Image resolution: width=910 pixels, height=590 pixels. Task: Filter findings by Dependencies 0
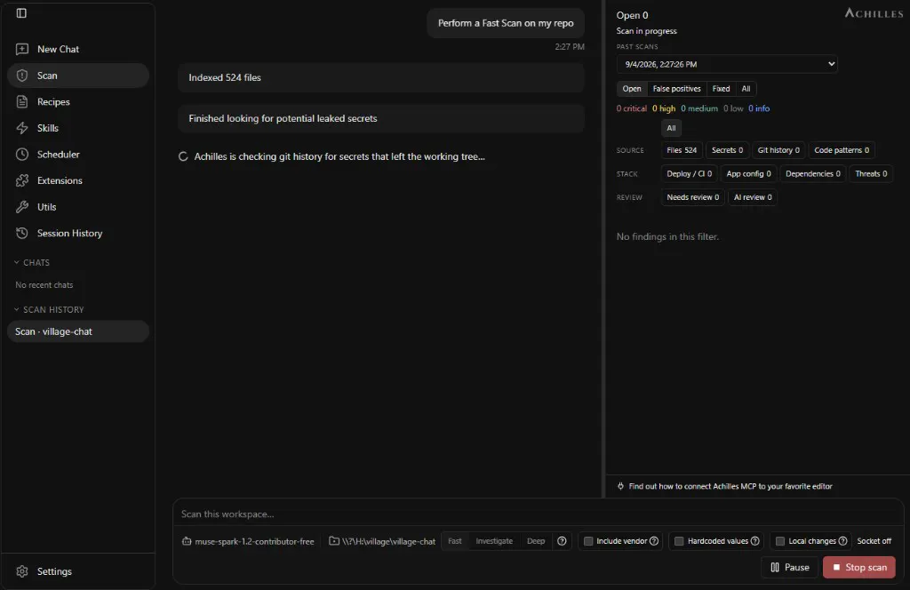pos(812,174)
